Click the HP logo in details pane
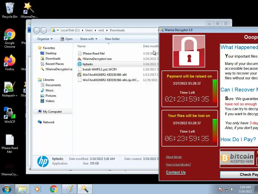 click(43, 161)
